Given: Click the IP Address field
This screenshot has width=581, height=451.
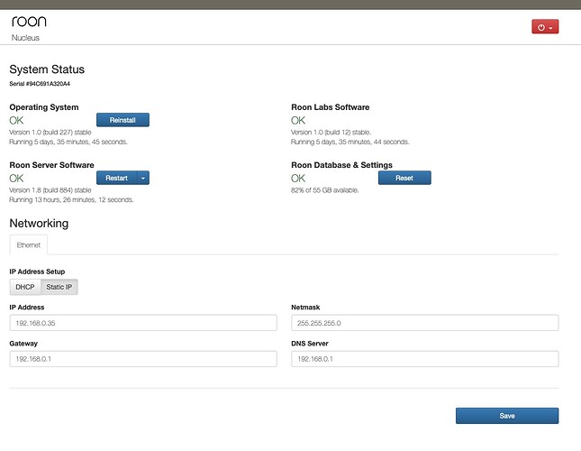Looking at the screenshot, I should 143,323.
